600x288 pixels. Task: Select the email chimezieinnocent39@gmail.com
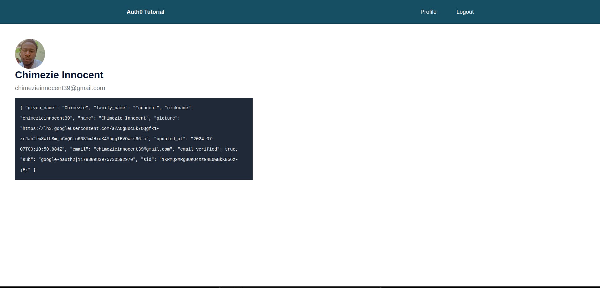(x=60, y=88)
